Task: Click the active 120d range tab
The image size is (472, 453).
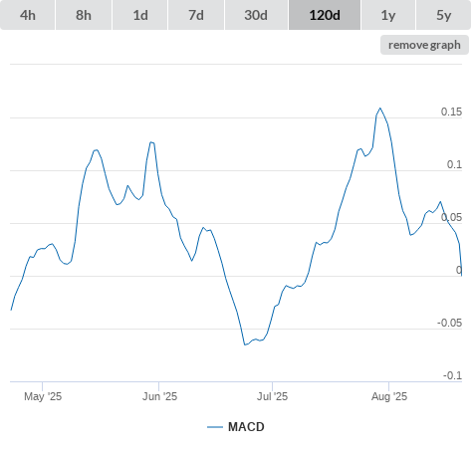Action: pyautogui.click(x=325, y=15)
